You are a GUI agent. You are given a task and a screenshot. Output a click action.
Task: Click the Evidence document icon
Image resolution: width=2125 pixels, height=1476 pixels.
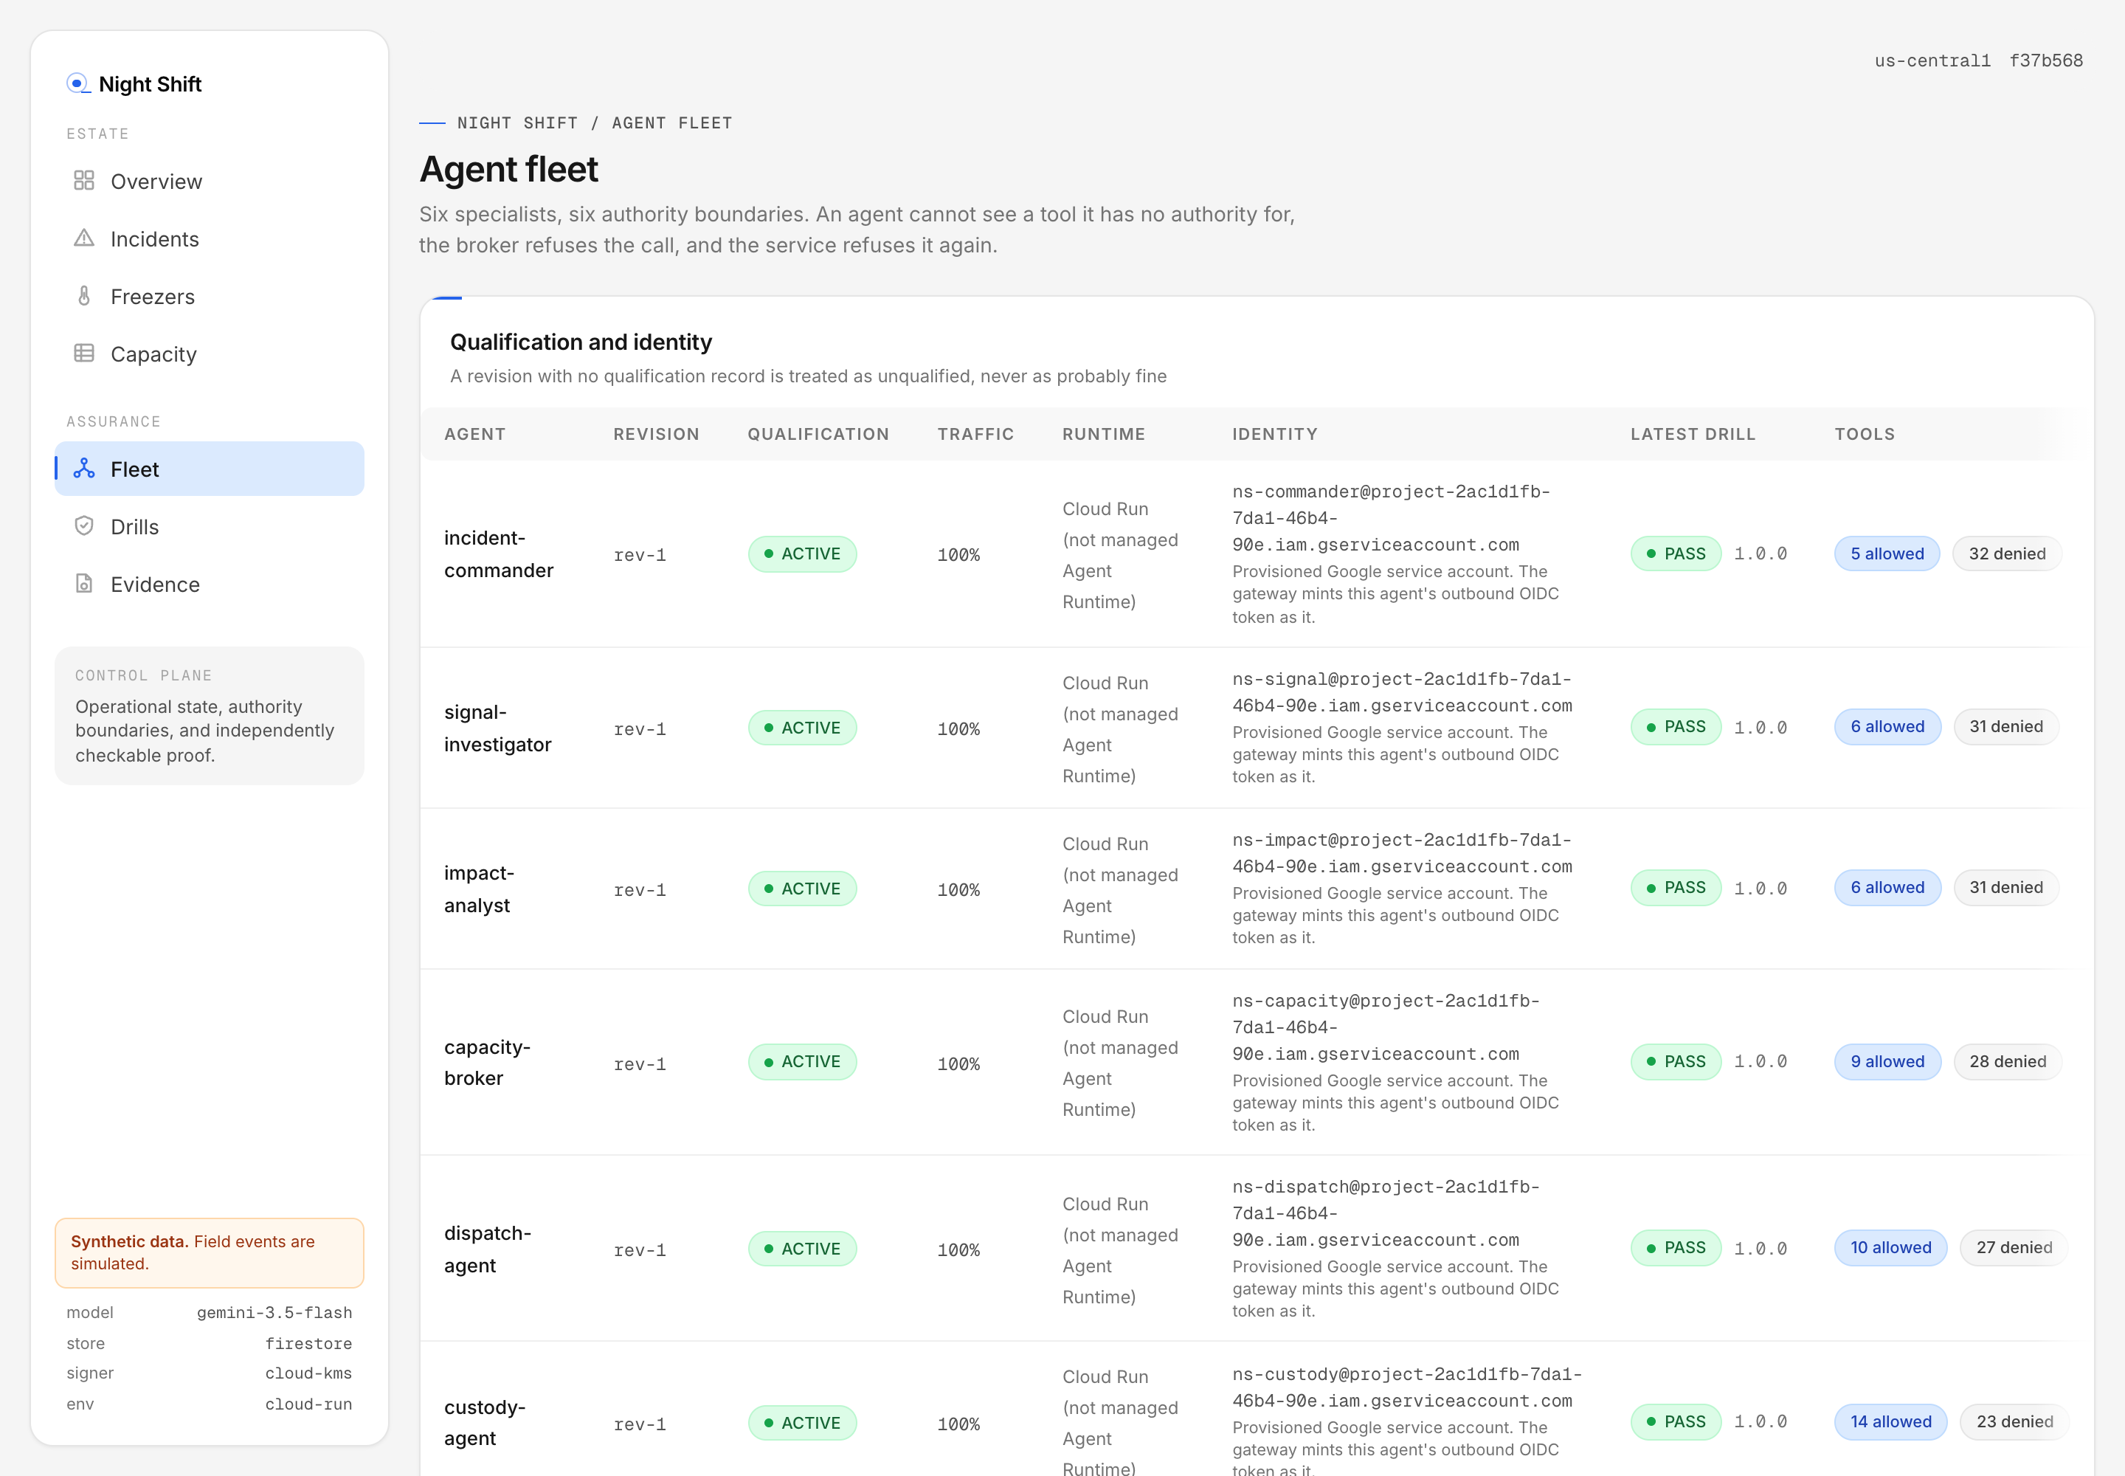[x=84, y=584]
